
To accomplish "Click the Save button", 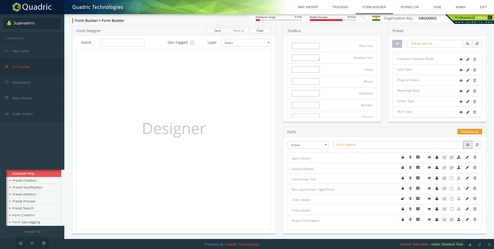I will pyautogui.click(x=217, y=31).
